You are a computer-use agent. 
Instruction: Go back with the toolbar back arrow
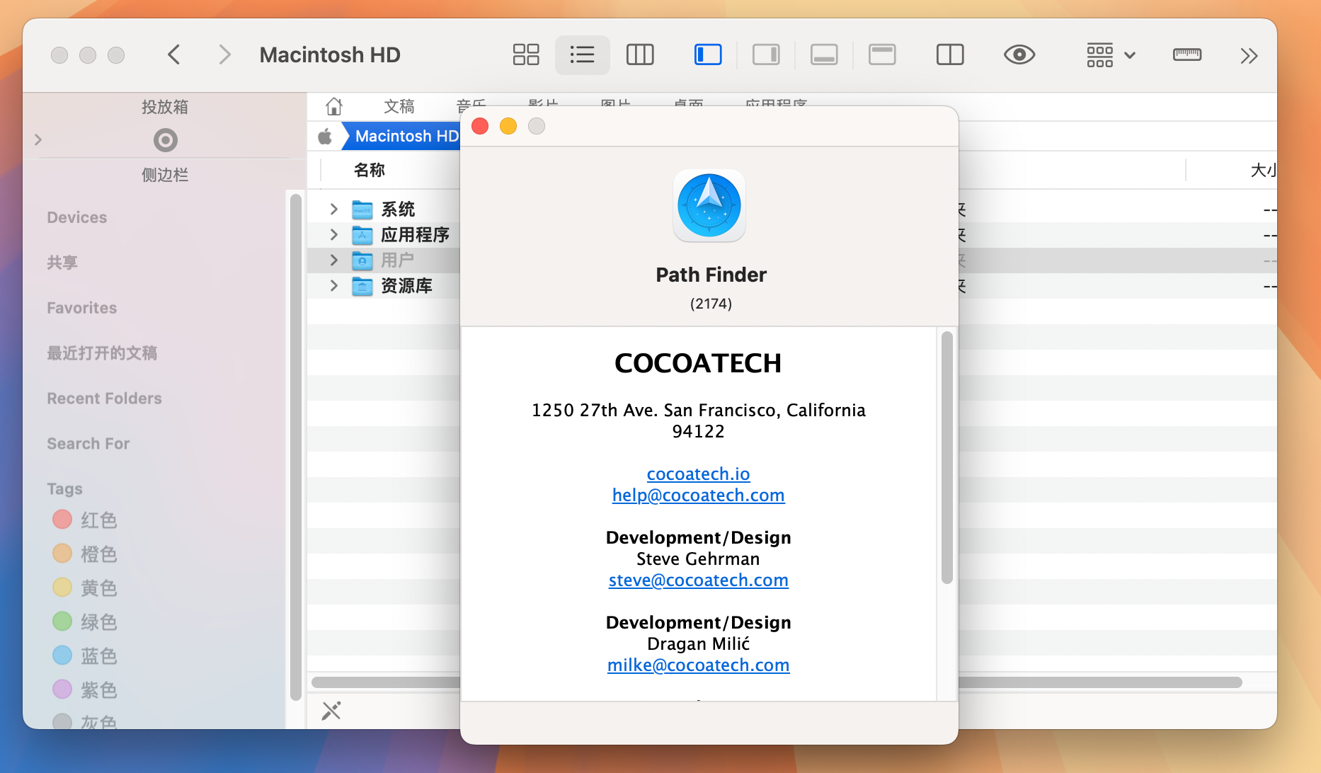tap(174, 55)
